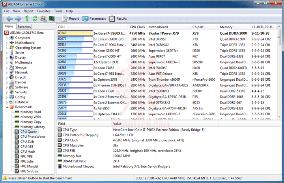Expand the Motherboard tree node
The image size is (284, 183).
(x=7, y=43)
